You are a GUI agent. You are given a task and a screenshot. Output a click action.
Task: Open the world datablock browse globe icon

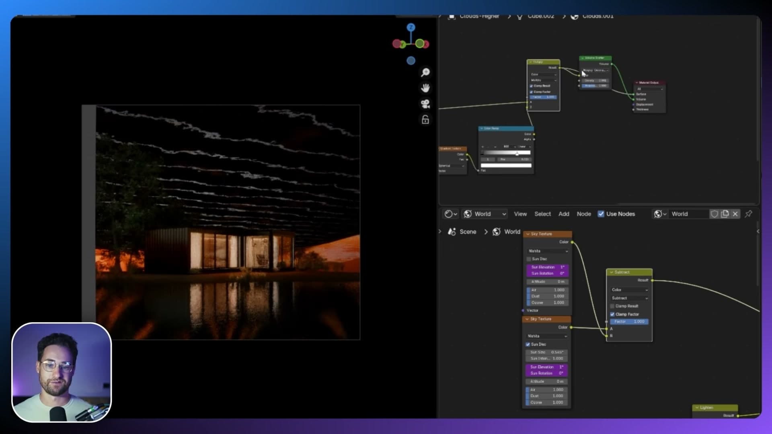coord(660,214)
